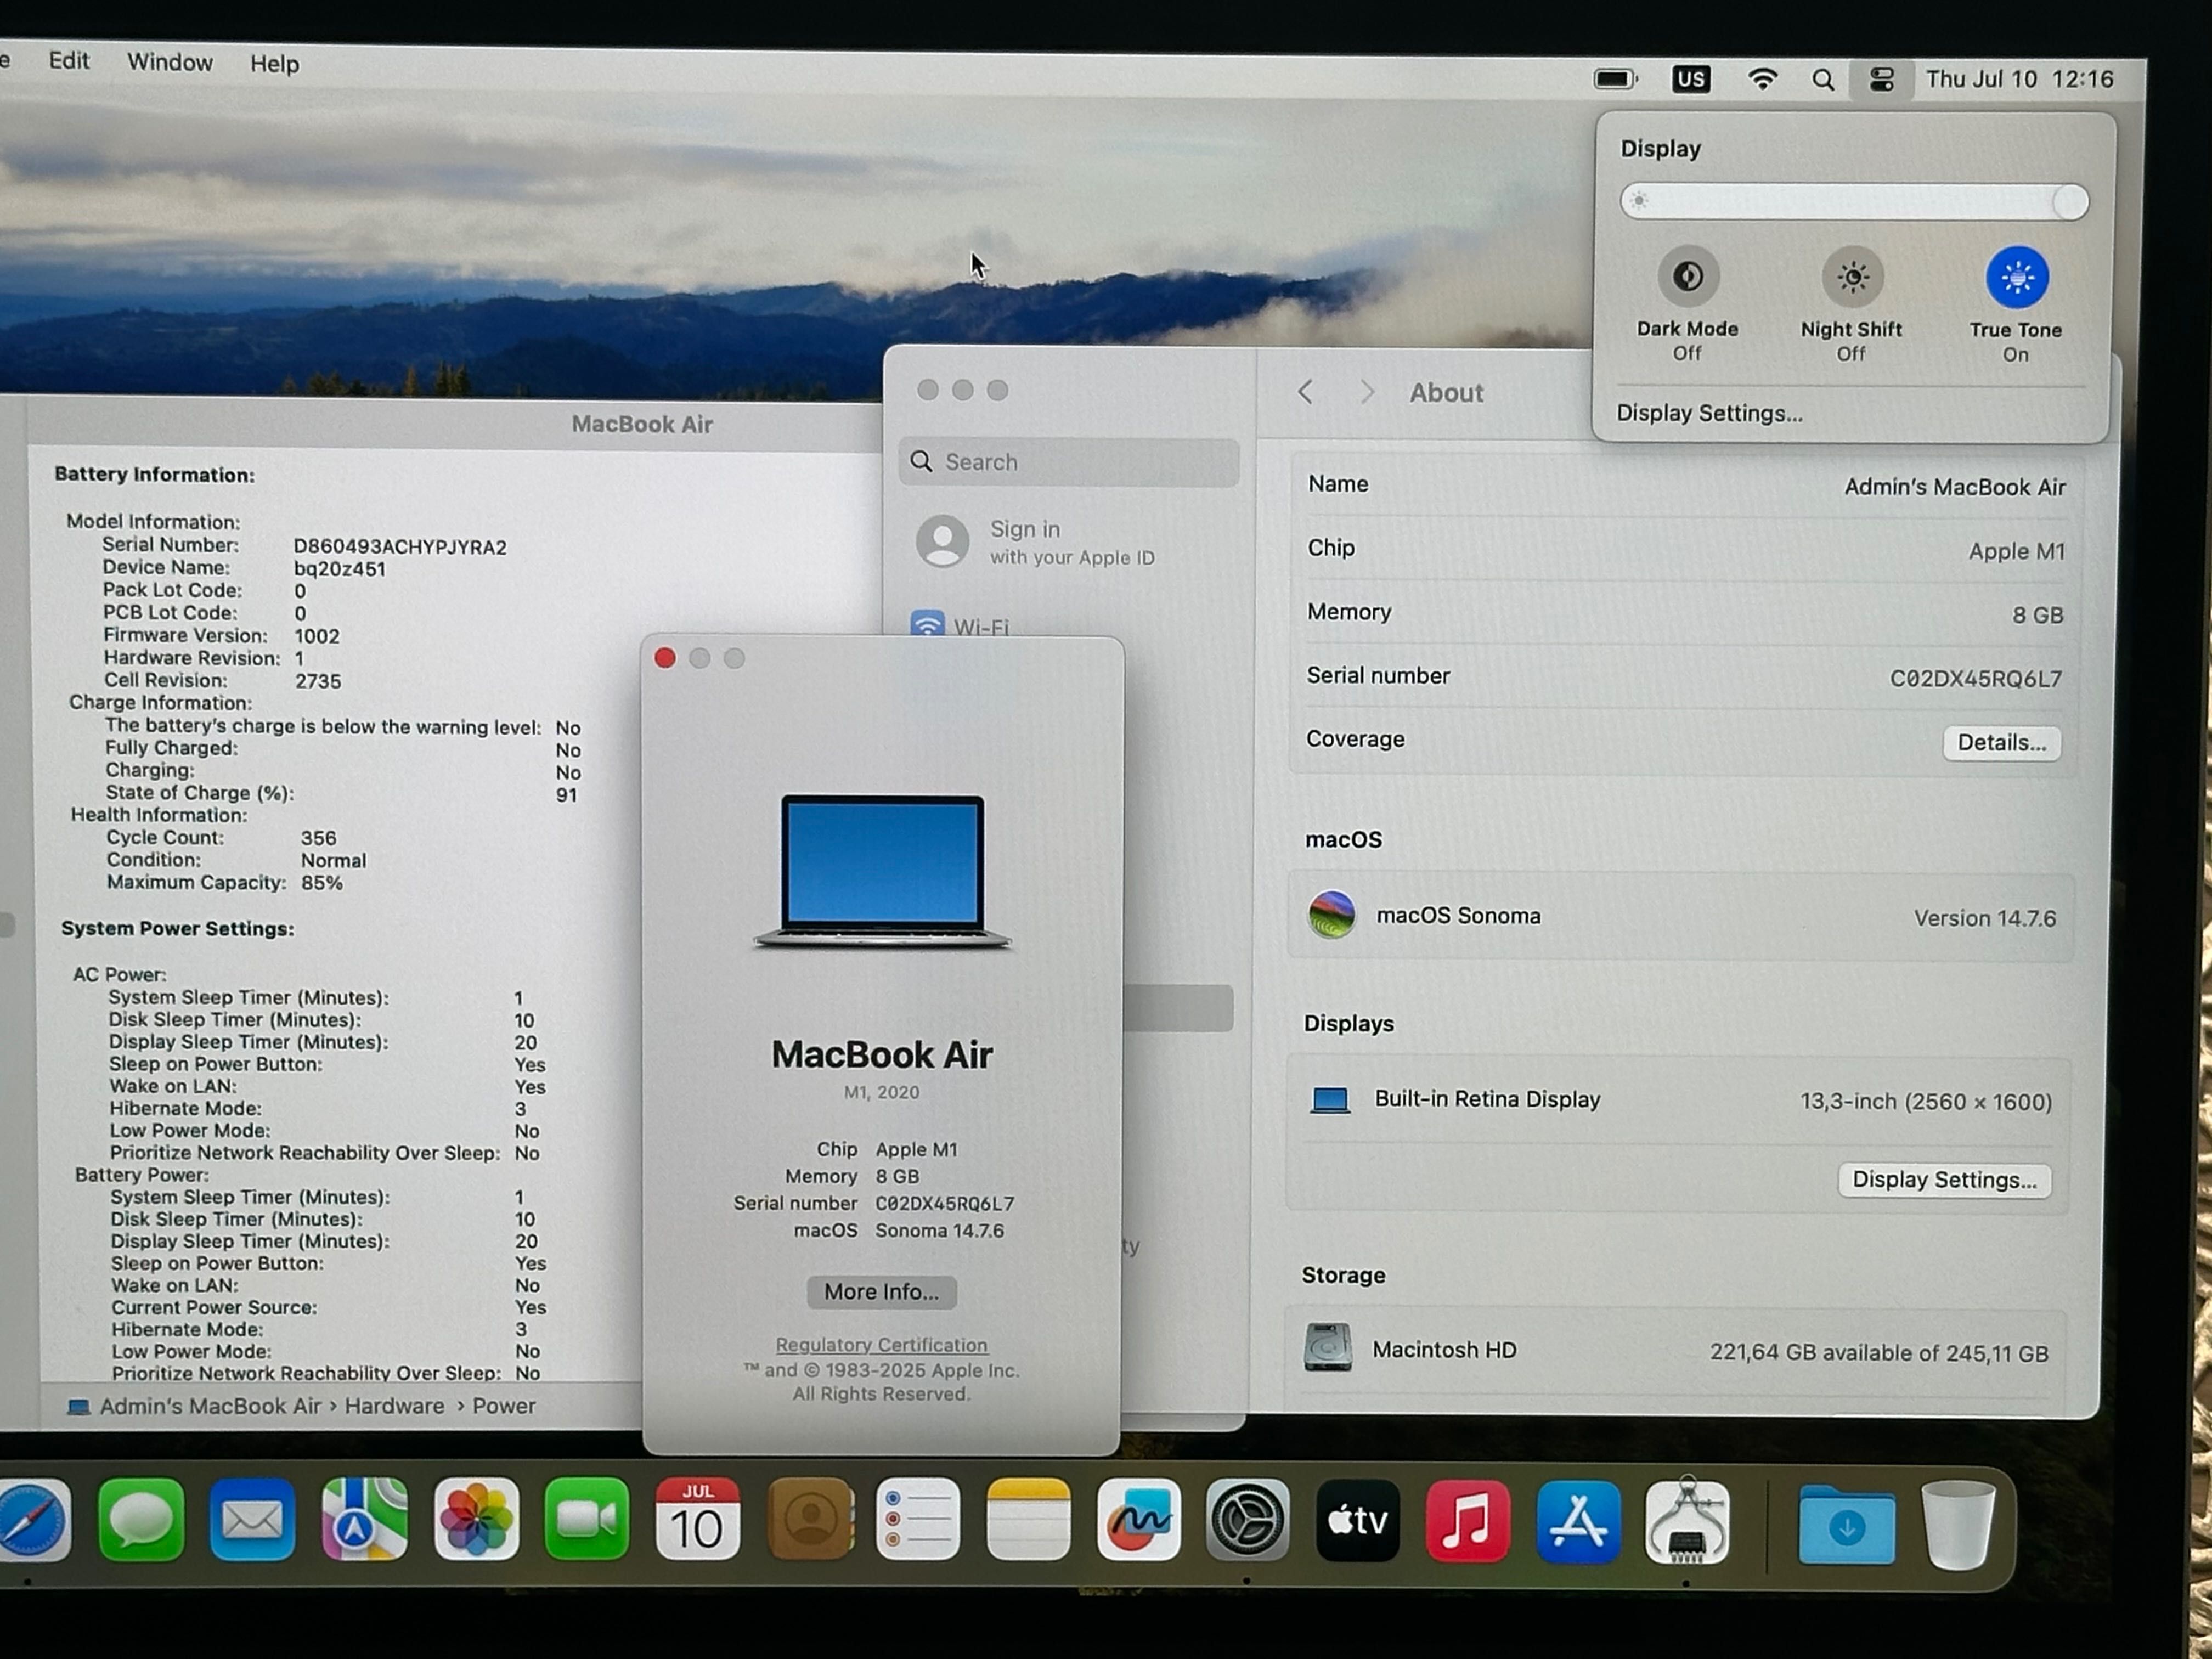The height and width of the screenshot is (1659, 2212).
Task: Click battery serial number D860493ACHYPJYRA2
Action: click(x=400, y=547)
